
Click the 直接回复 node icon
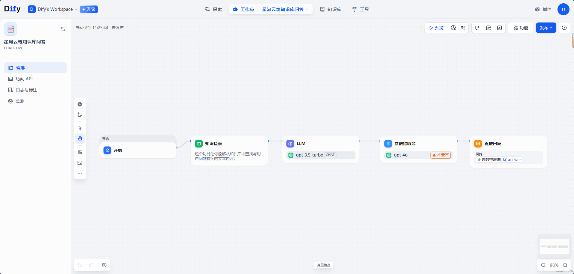pos(478,144)
